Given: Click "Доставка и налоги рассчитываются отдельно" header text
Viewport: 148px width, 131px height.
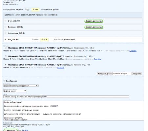Looking at the screenshot, I should (x=31, y=15).
